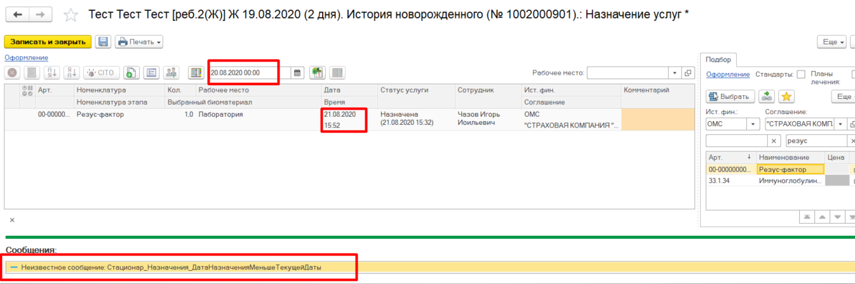Click the red cancel icon in toolbar
The width and height of the screenshot is (855, 284).
[x=13, y=73]
